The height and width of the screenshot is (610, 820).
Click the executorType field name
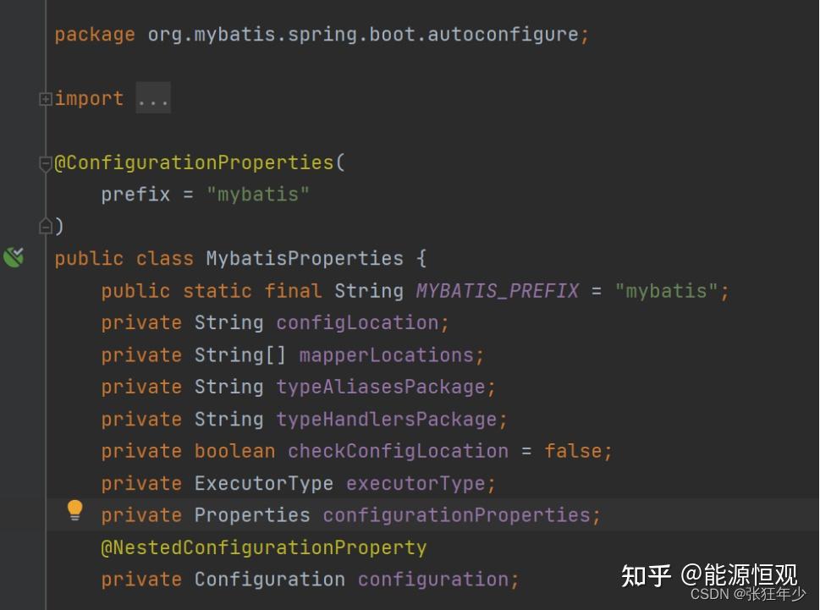(x=418, y=483)
